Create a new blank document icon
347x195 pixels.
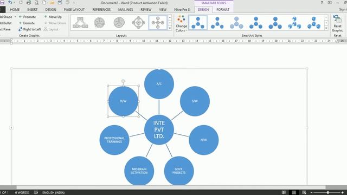point(44,3)
